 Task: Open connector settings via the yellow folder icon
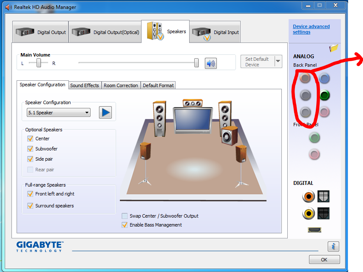coord(334,48)
